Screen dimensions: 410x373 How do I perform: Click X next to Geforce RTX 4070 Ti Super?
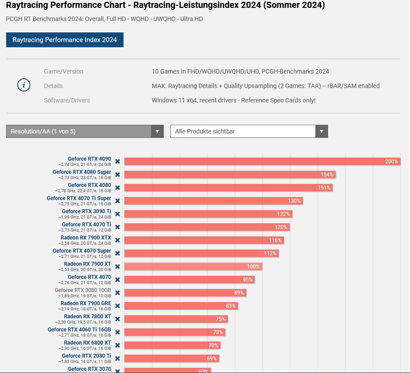pos(118,201)
